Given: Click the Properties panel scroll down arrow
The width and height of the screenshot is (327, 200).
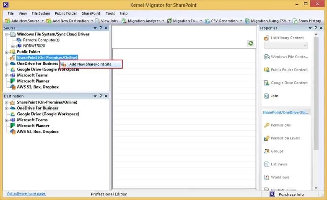Looking at the screenshot, I should point(316,188).
